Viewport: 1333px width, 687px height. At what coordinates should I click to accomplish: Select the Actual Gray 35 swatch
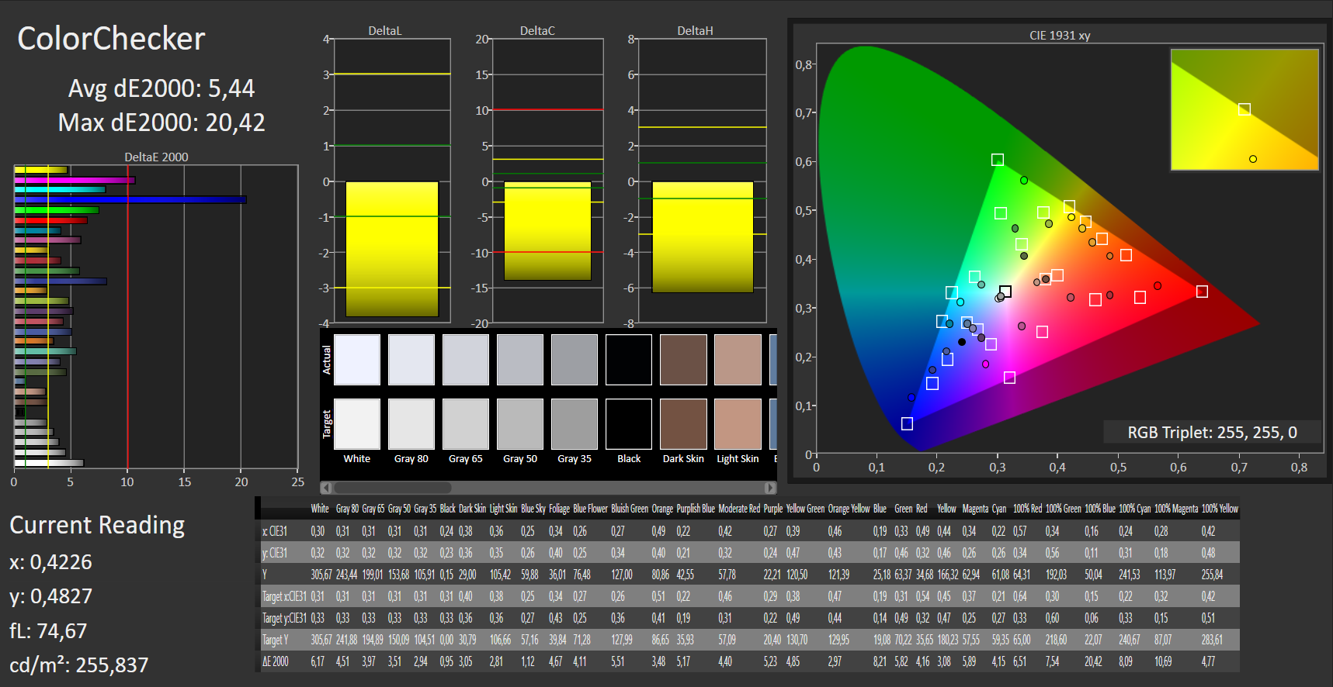[575, 360]
